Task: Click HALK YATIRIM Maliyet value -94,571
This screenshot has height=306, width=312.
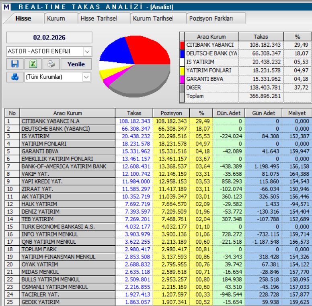Action: pyautogui.click(x=299, y=204)
